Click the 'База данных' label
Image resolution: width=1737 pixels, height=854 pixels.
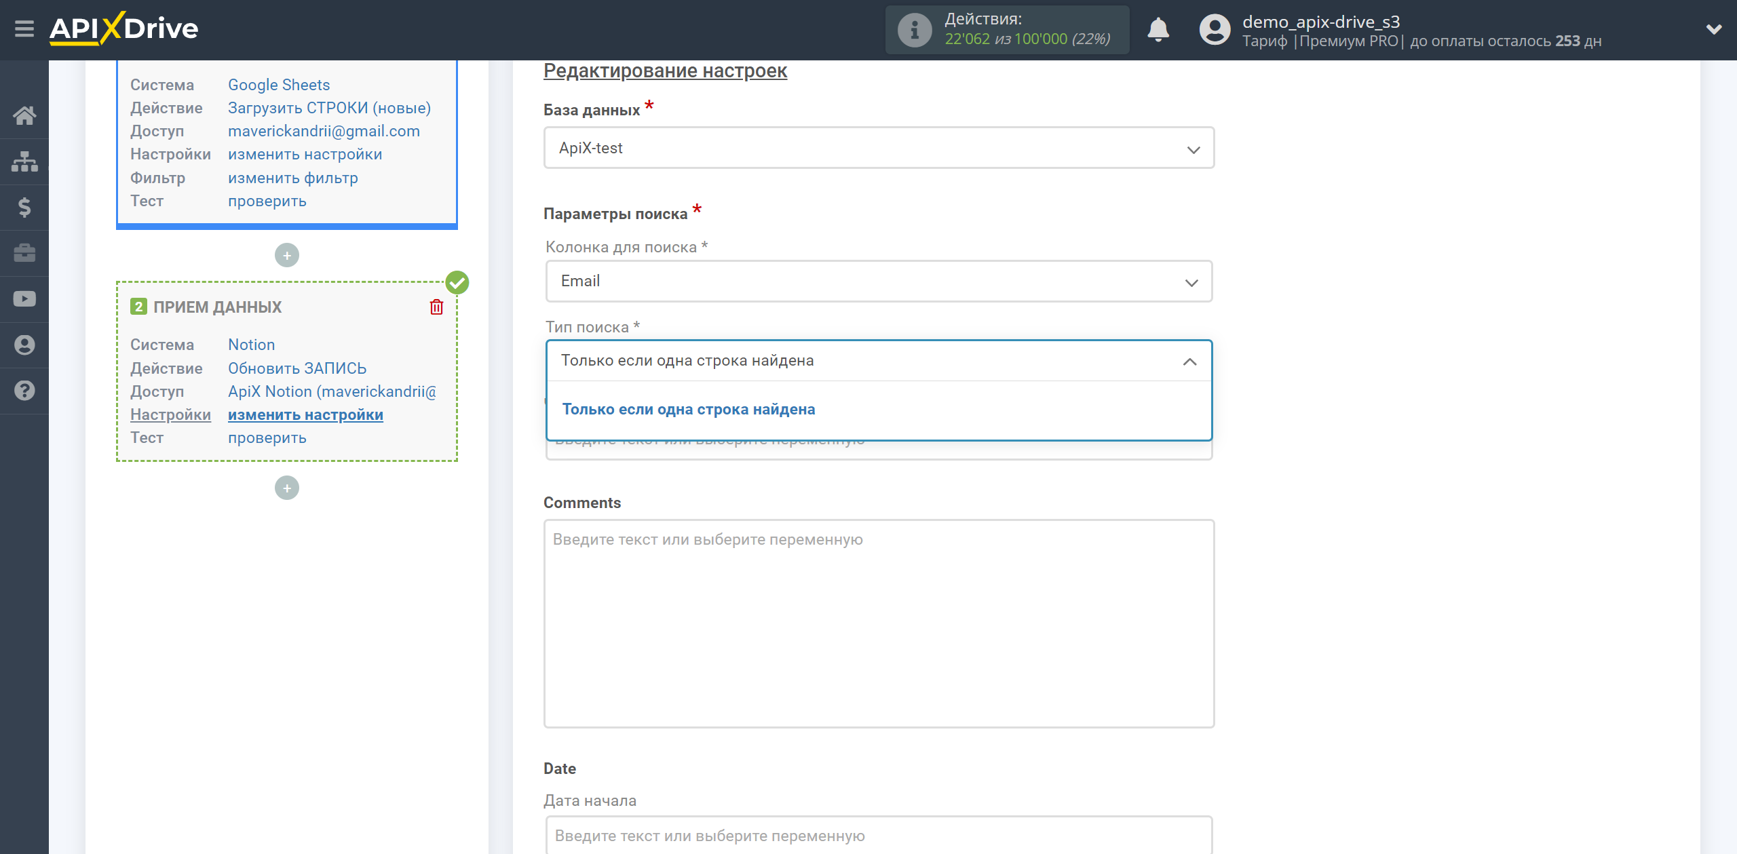click(x=592, y=111)
